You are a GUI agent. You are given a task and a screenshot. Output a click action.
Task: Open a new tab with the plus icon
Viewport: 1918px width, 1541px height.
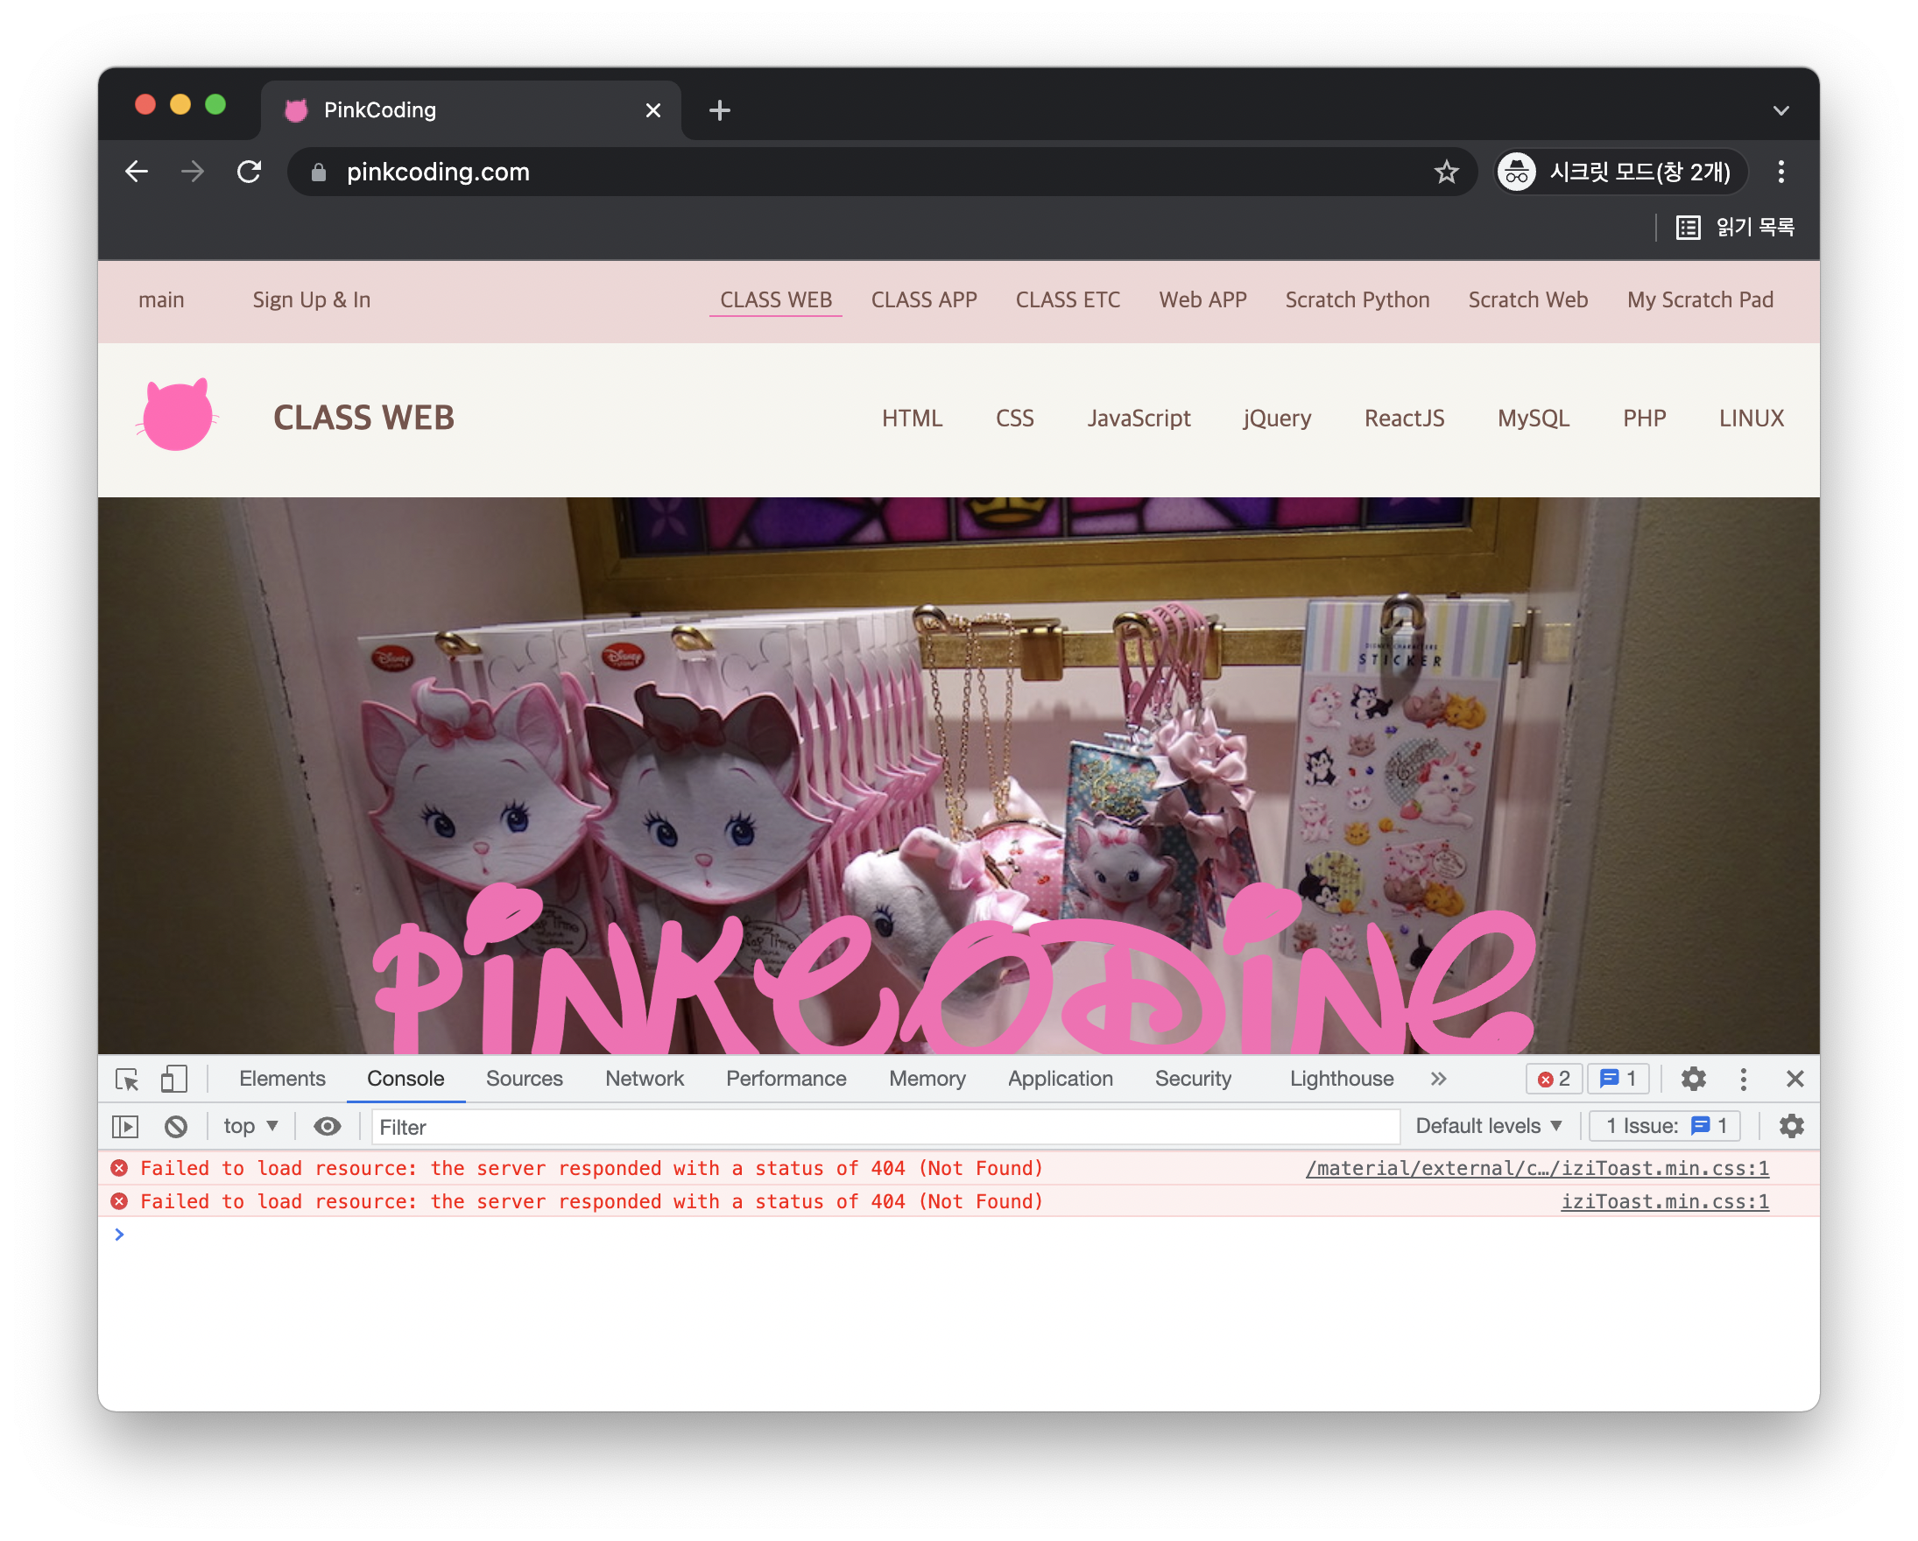[x=720, y=110]
